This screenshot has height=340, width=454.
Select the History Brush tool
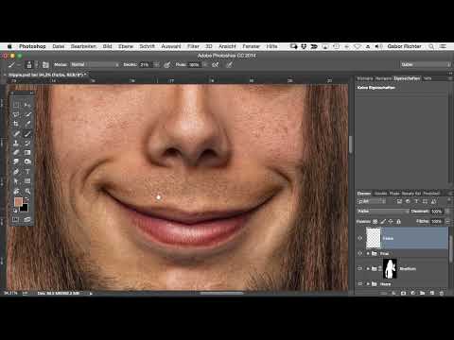(27, 143)
